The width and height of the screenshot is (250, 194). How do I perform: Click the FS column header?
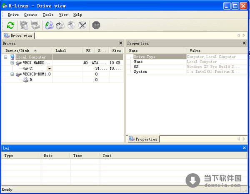[x=88, y=51]
